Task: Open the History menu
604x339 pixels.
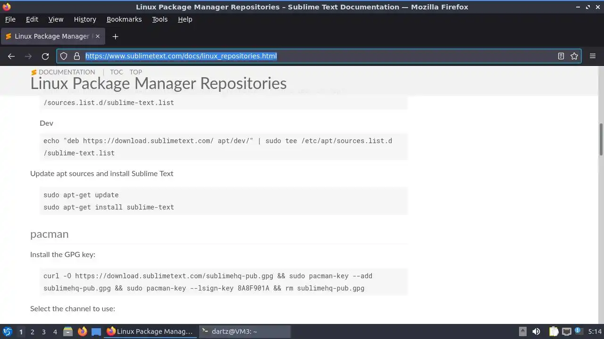Action: (x=85, y=19)
